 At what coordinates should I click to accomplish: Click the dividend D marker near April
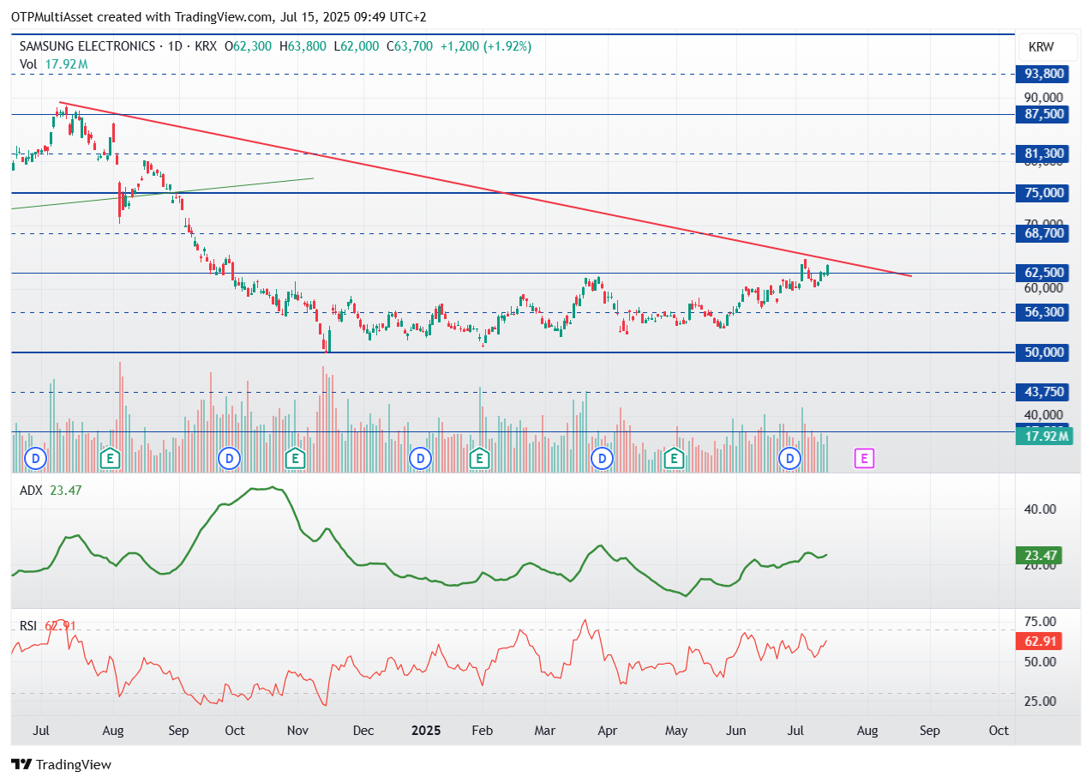(603, 459)
